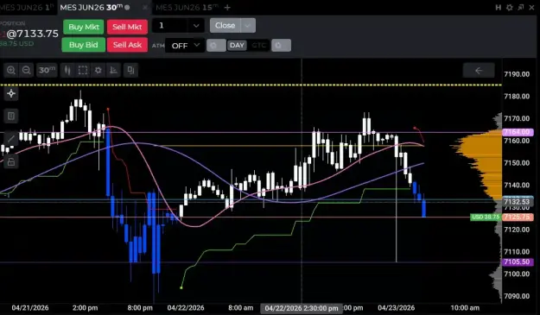
Task: Click the 7100.00 price axis label
Action: pyautogui.click(x=517, y=274)
